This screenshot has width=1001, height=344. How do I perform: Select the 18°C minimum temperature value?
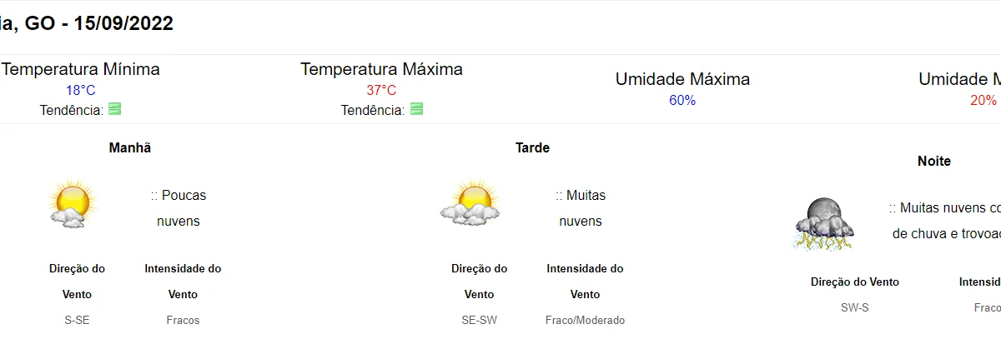pos(81,90)
